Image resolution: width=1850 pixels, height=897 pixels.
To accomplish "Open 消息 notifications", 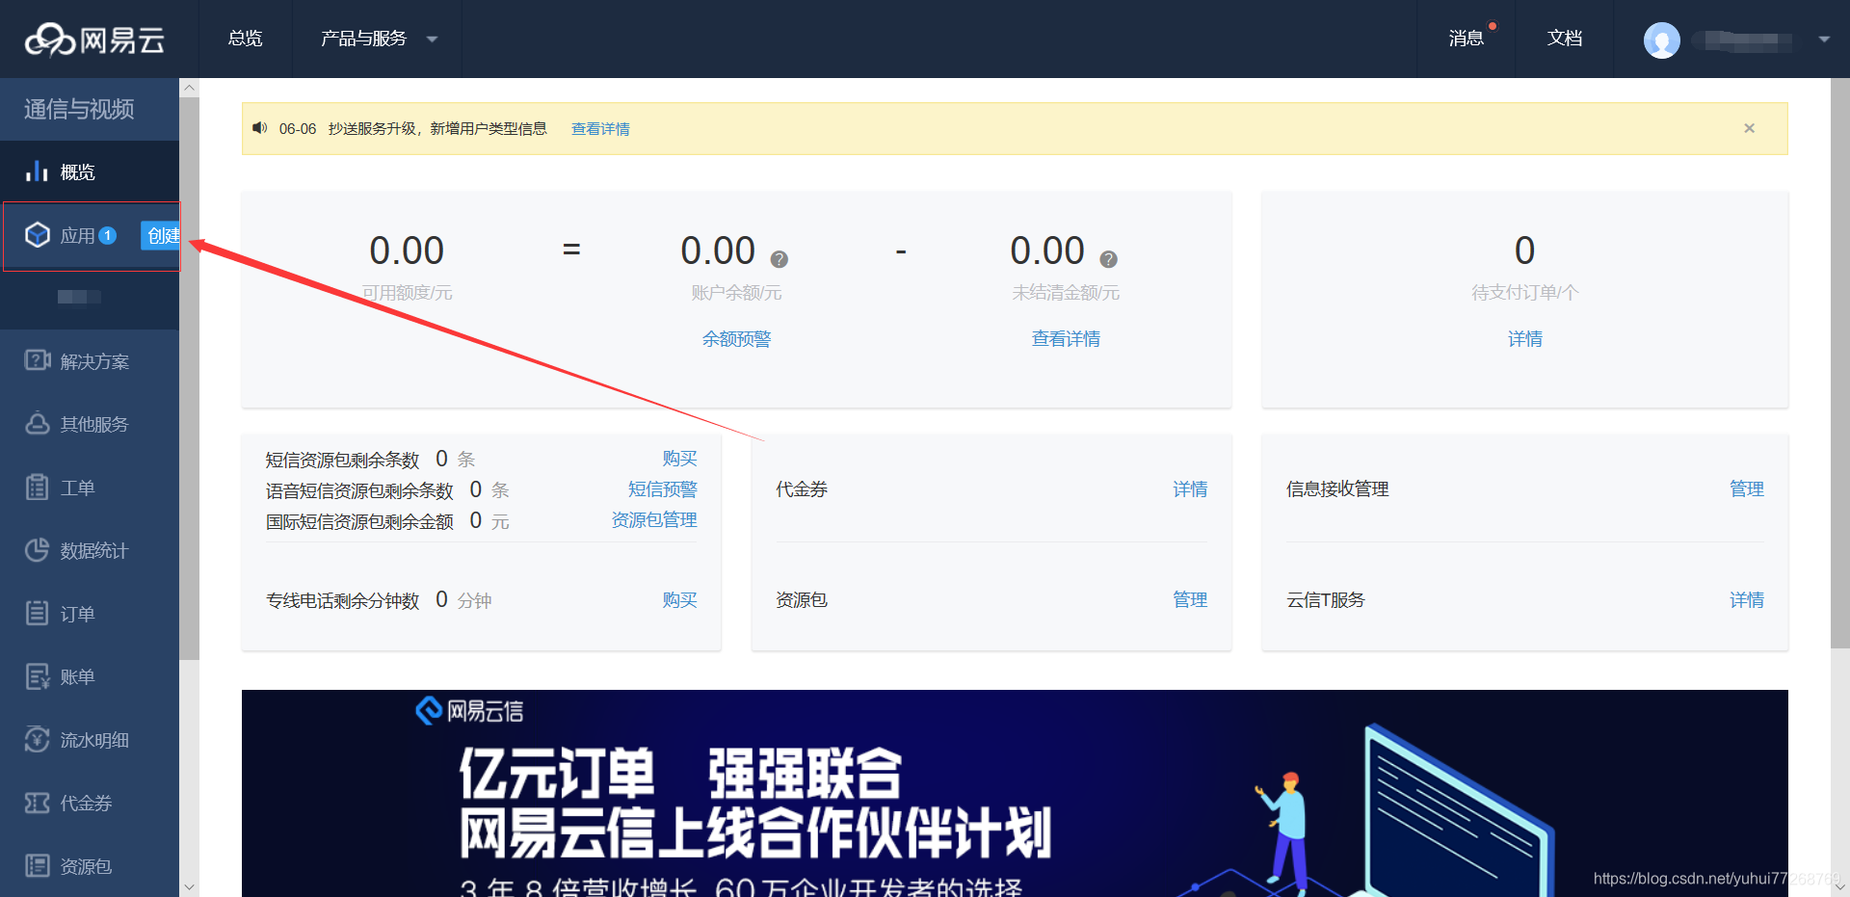I will [x=1466, y=39].
